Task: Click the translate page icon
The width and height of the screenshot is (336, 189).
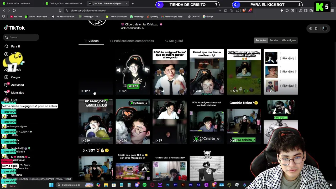Action: [x=231, y=10]
